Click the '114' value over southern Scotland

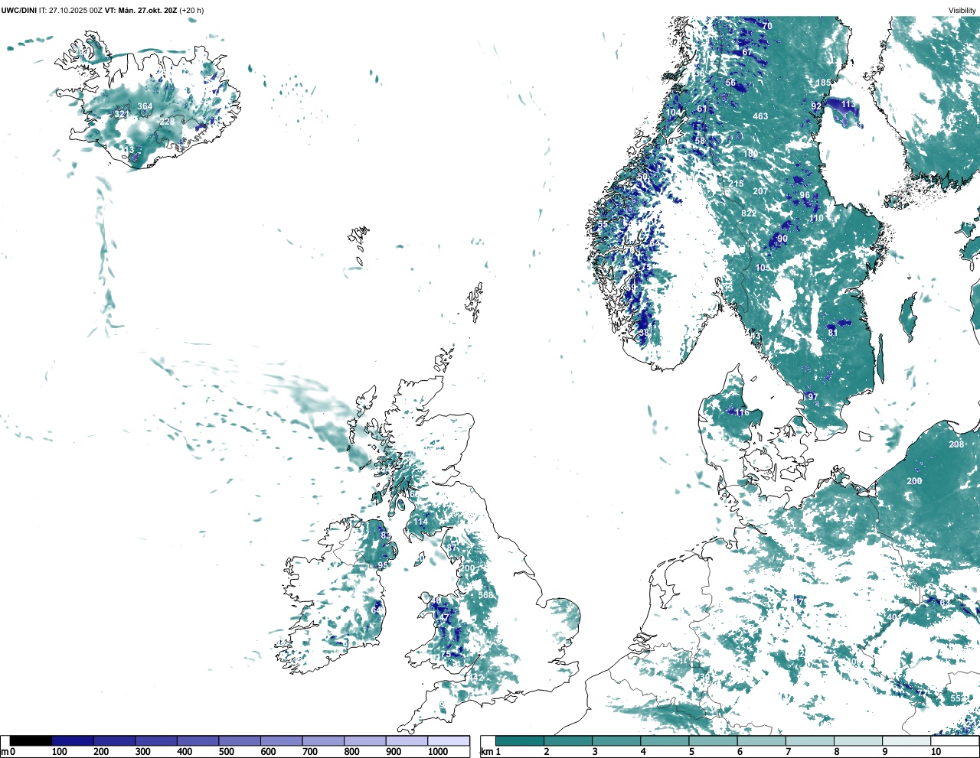coord(420,522)
